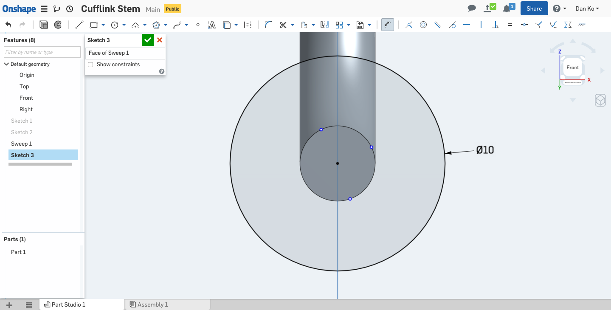This screenshot has width=611, height=310.
Task: Pick the sketch Text tool
Action: (212, 25)
